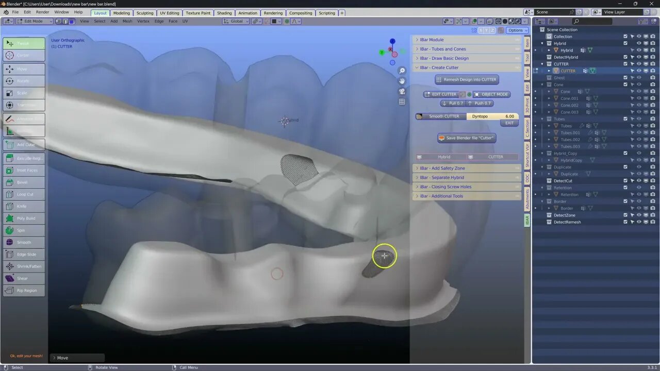Activate the Spin tool

pyautogui.click(x=24, y=230)
